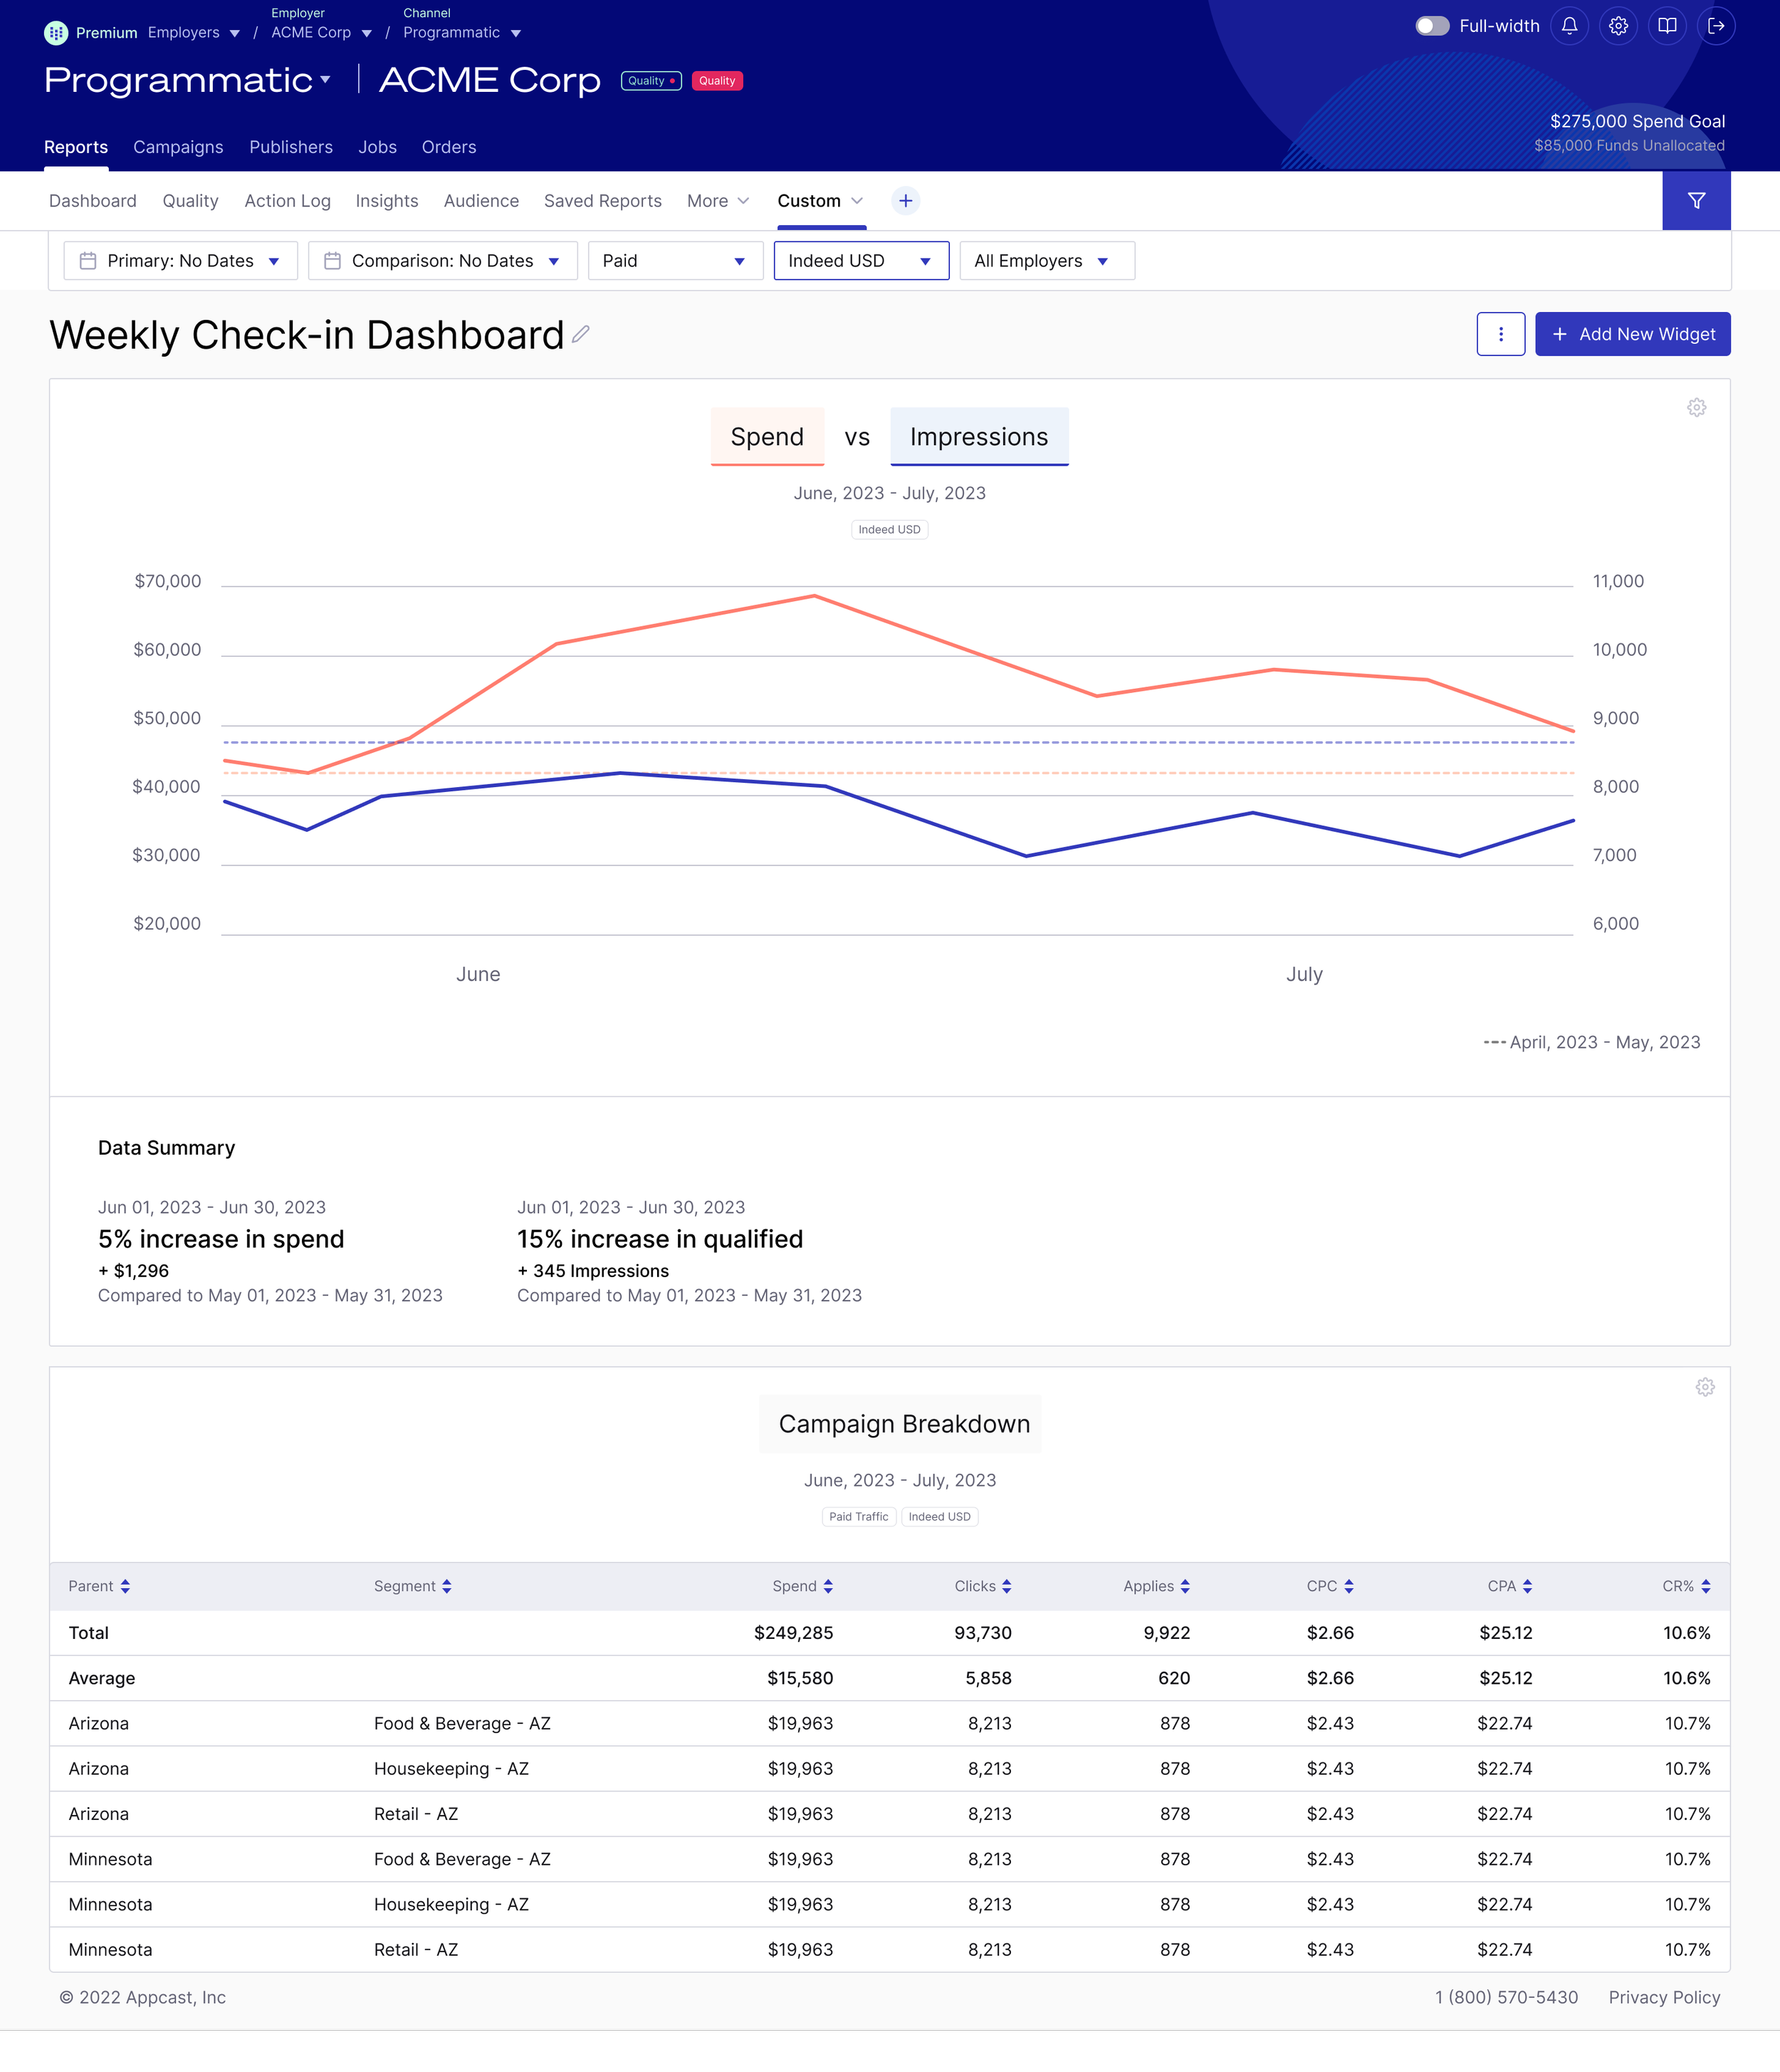Open the documentation book icon
The image size is (1780, 2072).
(1667, 26)
